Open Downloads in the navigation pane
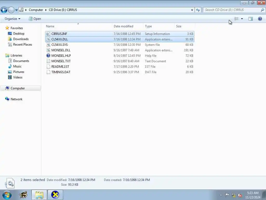This screenshot has width=266, height=200. tap(18, 39)
